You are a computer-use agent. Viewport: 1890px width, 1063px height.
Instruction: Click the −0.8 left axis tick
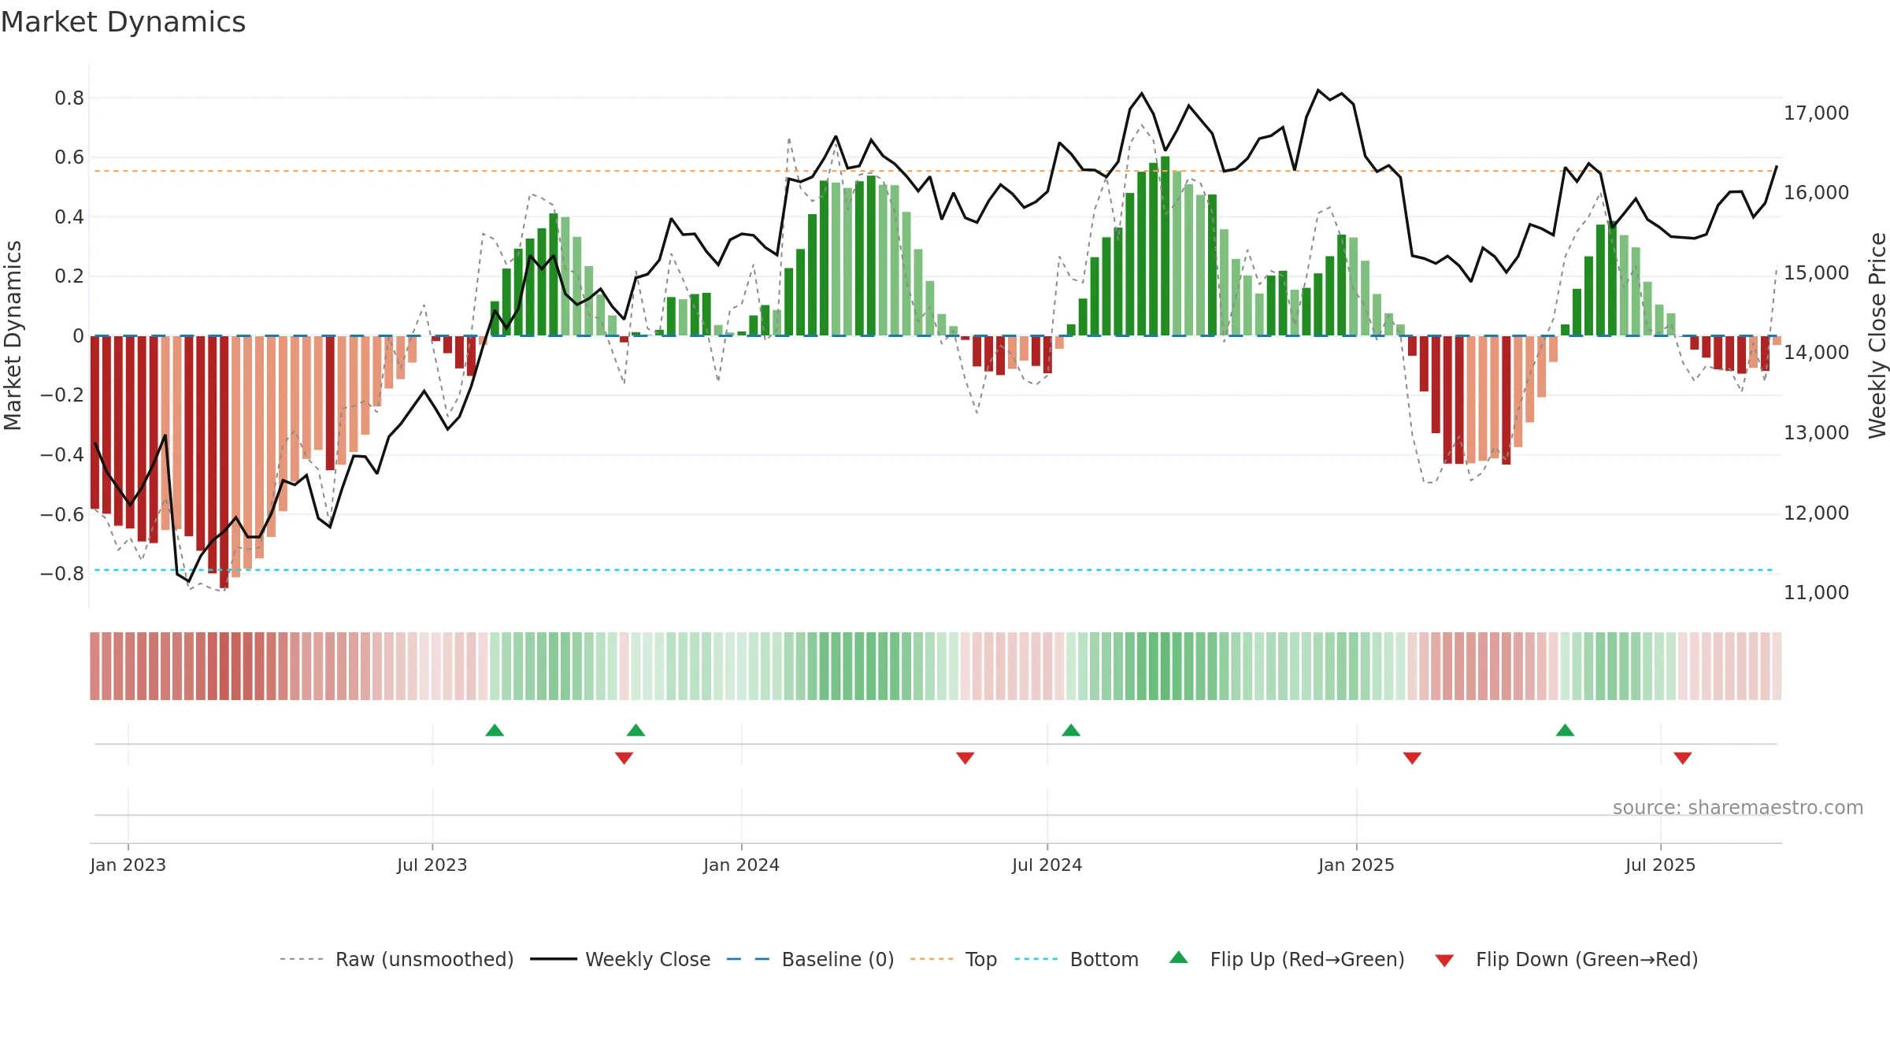62,574
